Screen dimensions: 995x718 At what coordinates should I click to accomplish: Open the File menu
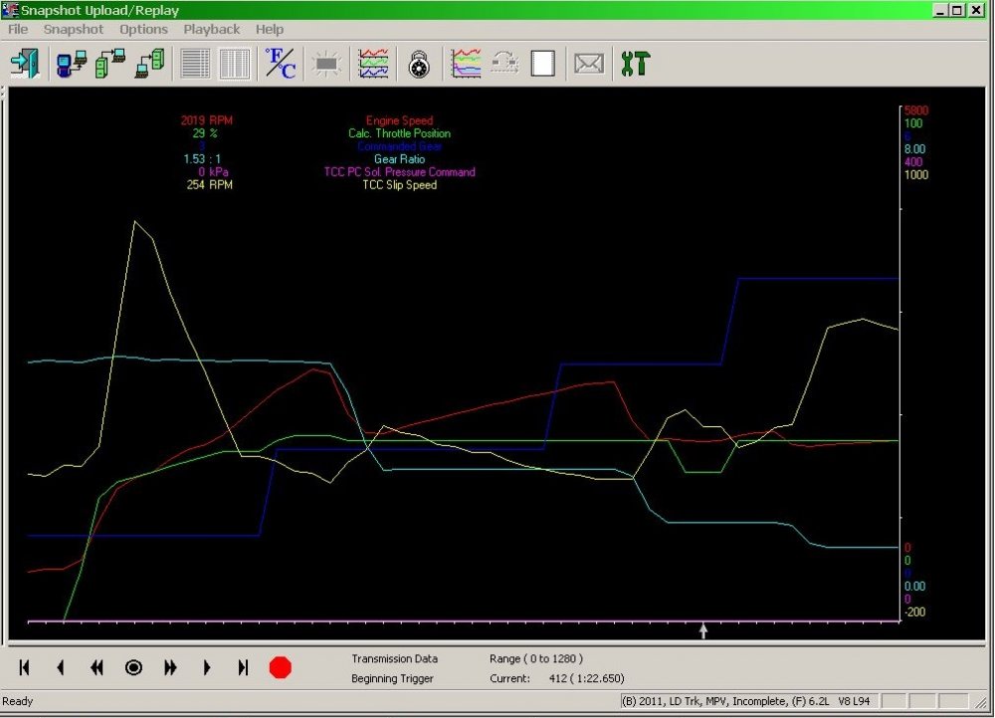(x=18, y=29)
